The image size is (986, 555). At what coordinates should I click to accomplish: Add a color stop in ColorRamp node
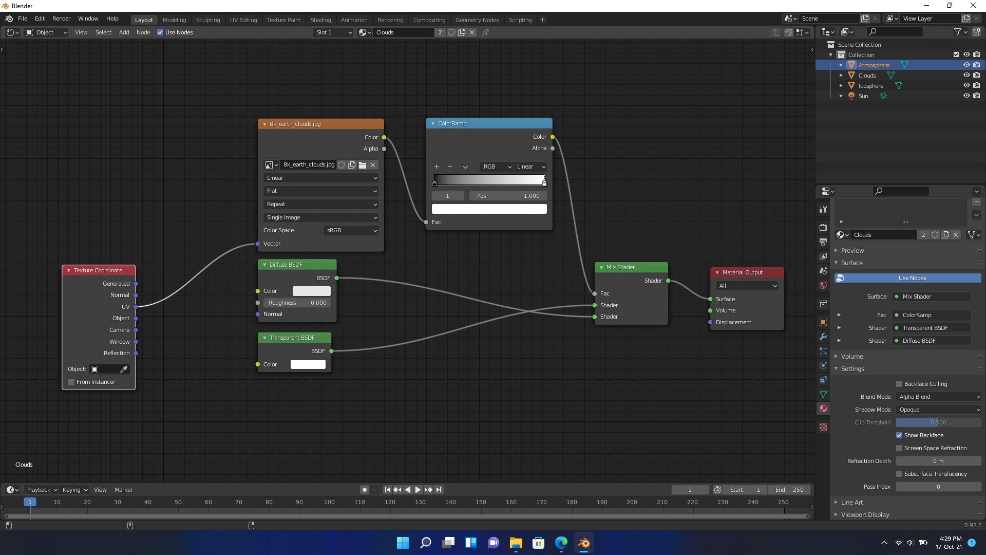click(437, 167)
